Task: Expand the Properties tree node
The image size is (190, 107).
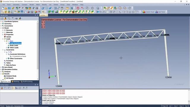Action: (3, 34)
